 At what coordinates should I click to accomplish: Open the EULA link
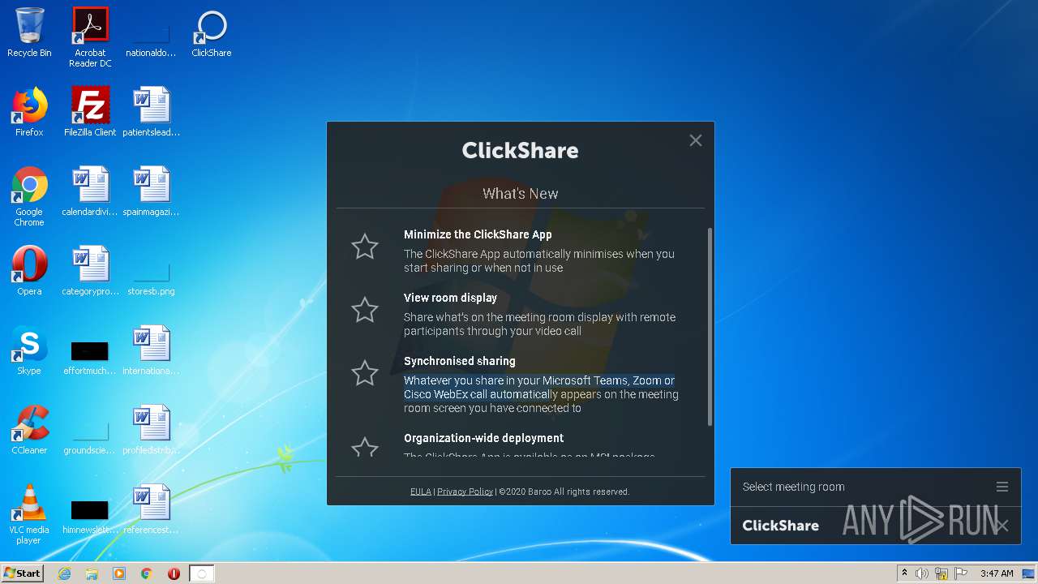pos(420,492)
